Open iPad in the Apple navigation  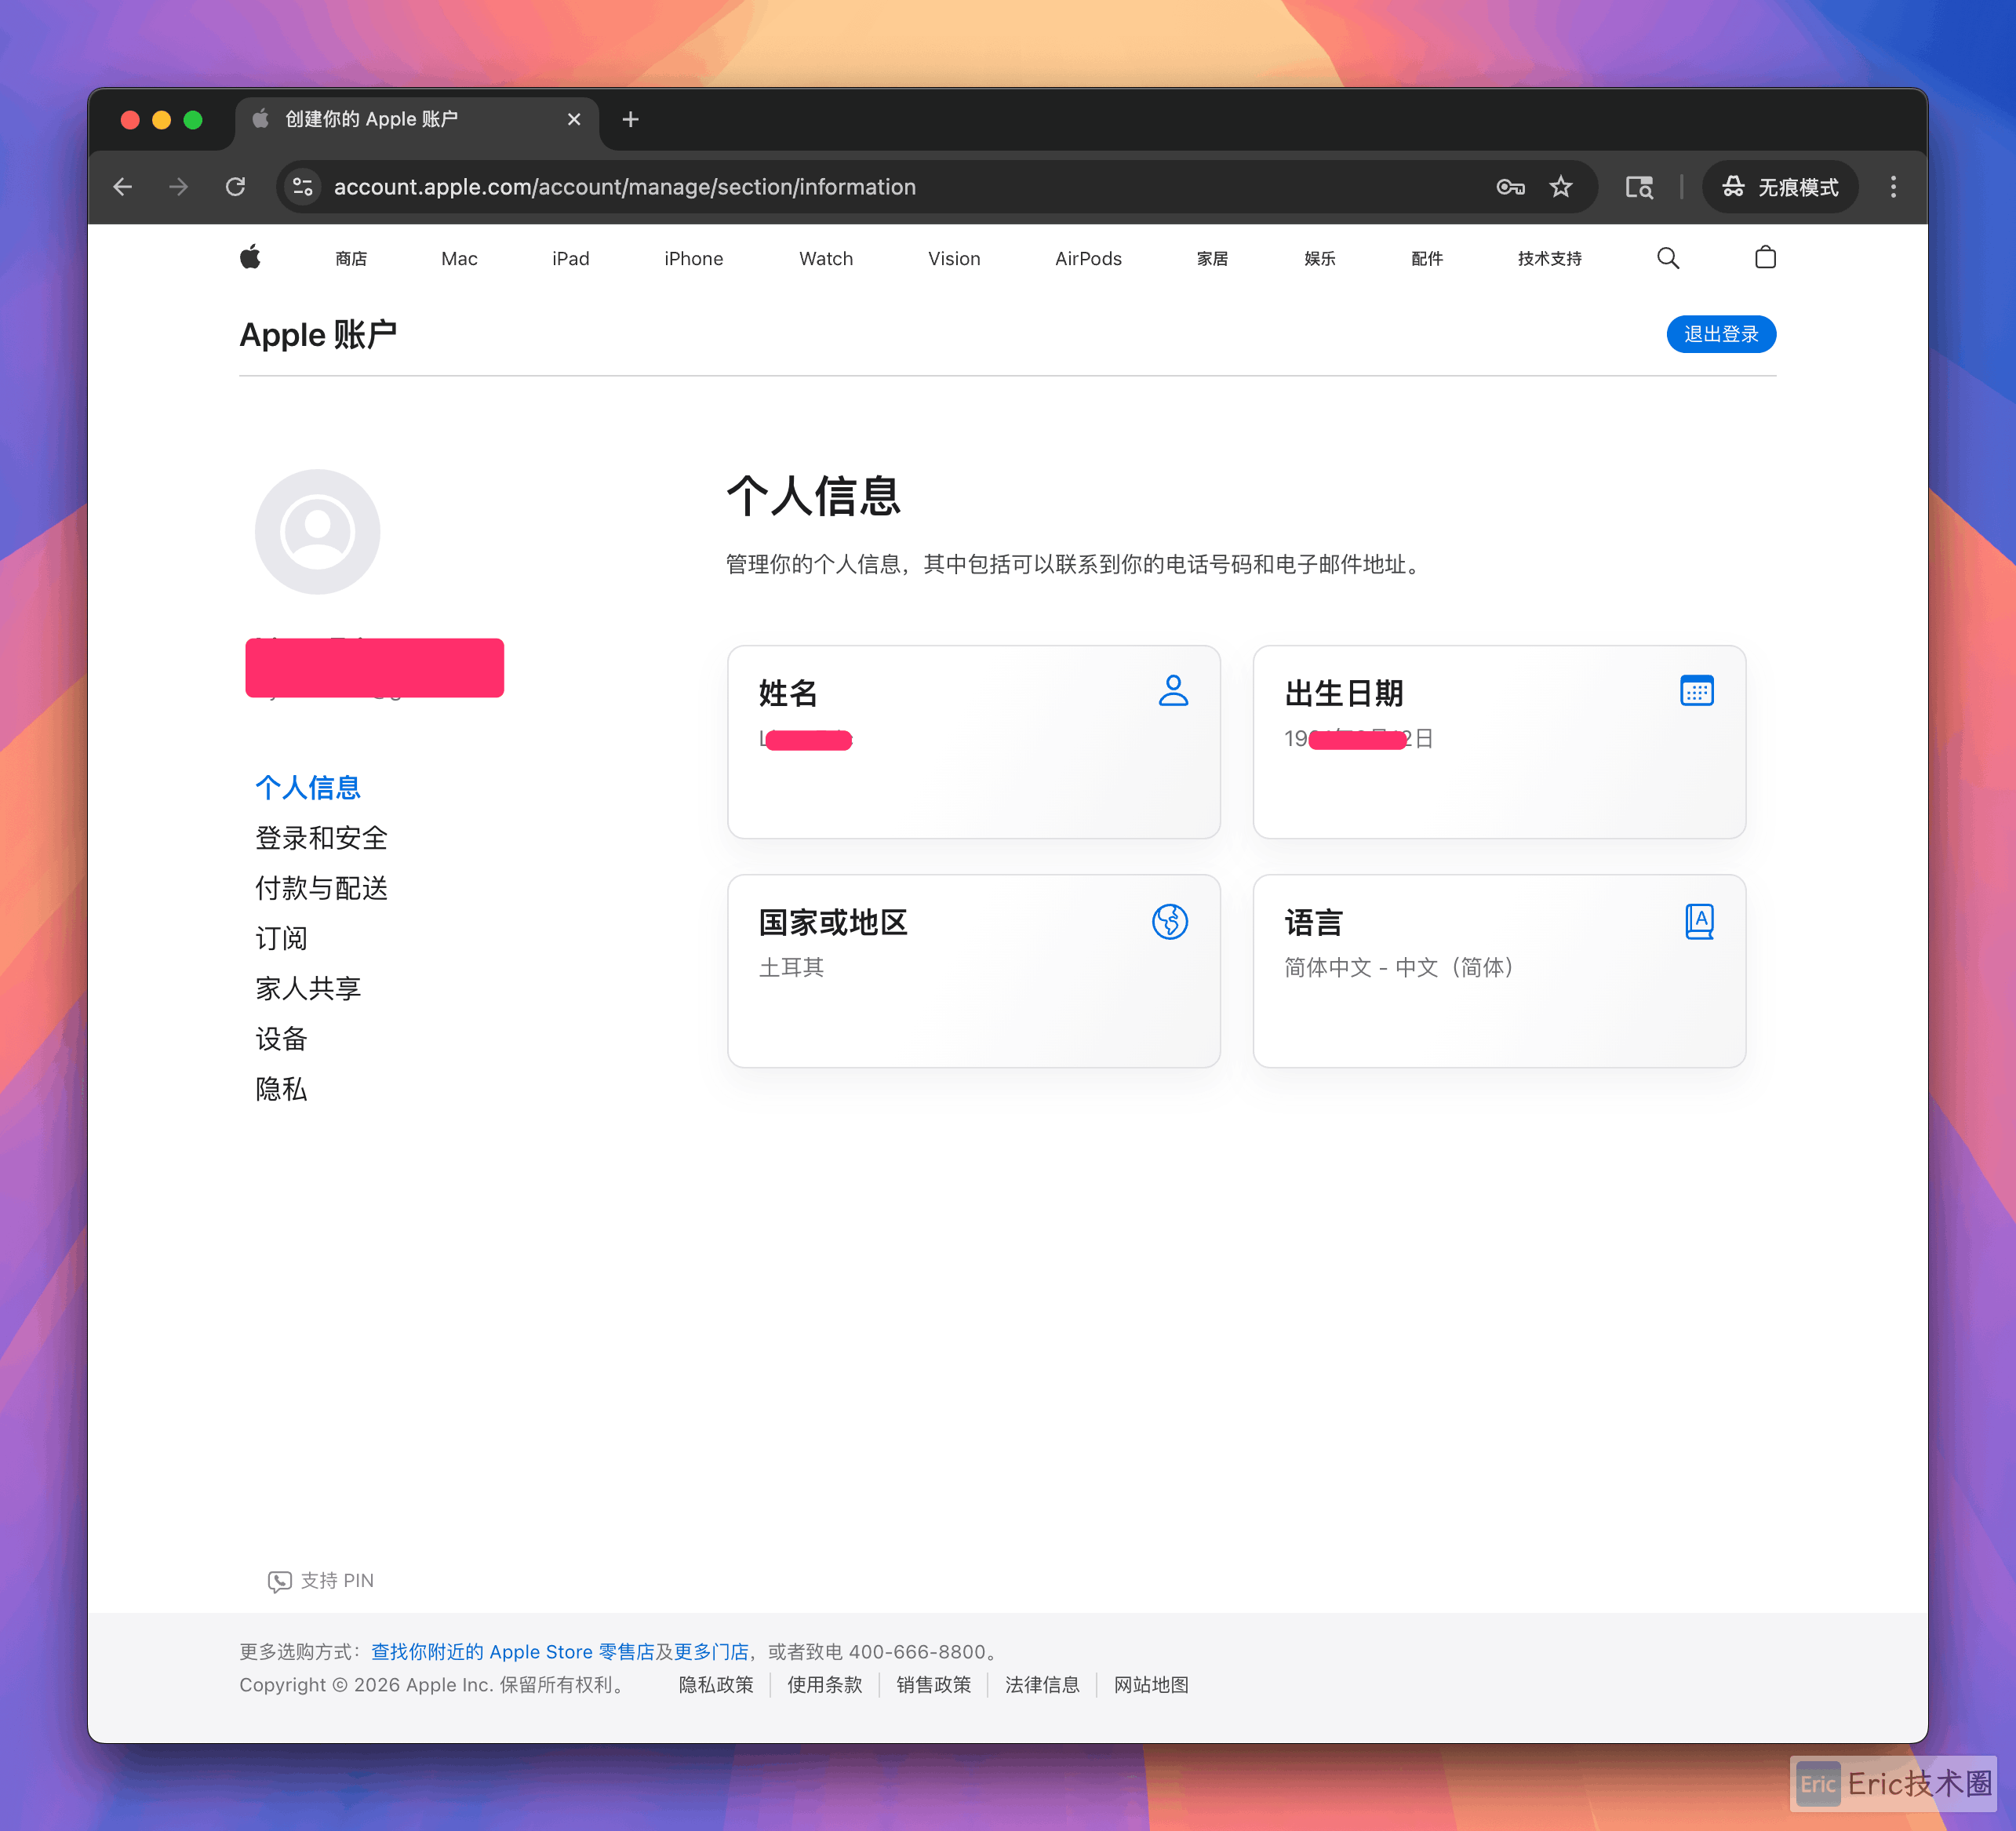pyautogui.click(x=571, y=259)
